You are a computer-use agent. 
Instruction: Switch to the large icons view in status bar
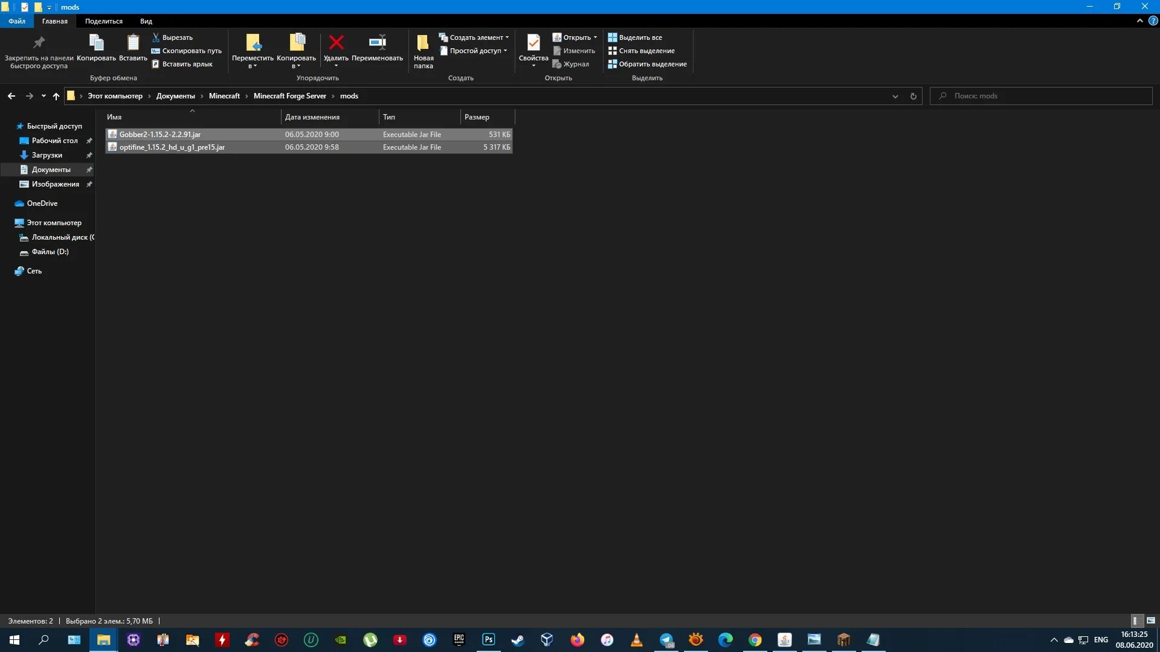pos(1151,621)
